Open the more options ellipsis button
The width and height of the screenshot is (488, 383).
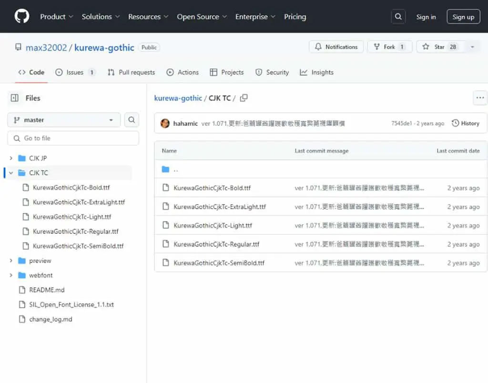(480, 98)
